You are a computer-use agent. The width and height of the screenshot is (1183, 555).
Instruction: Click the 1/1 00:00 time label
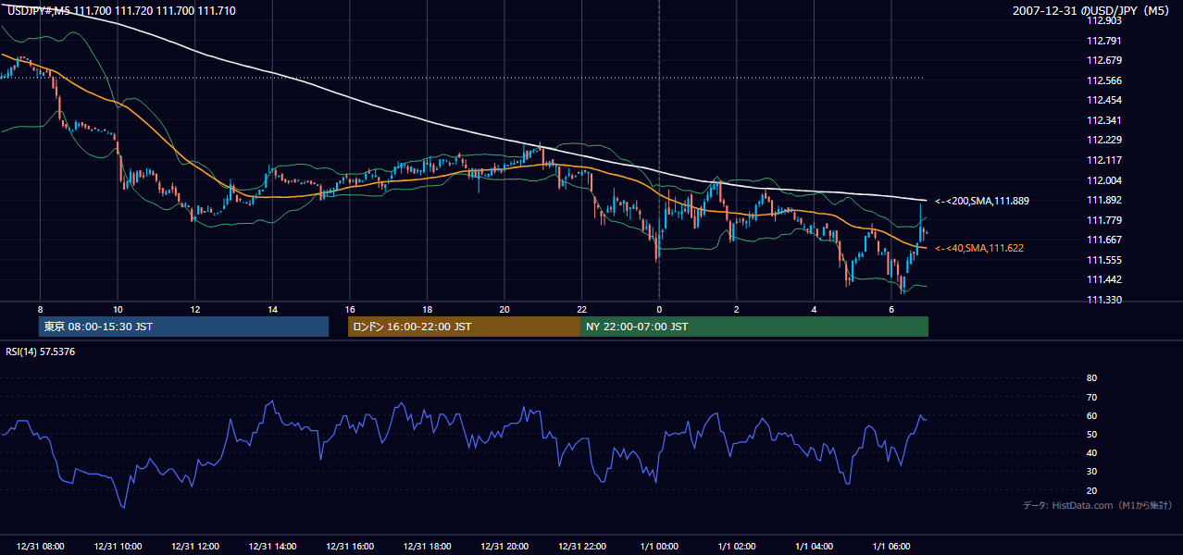coord(659,547)
